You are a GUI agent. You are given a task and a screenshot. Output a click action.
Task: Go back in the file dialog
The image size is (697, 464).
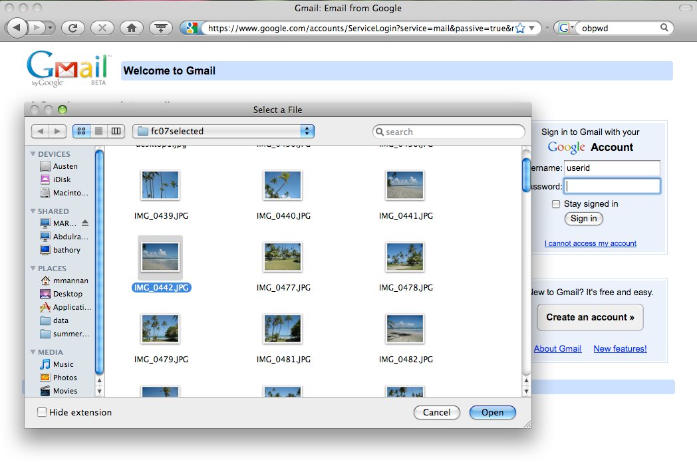tap(41, 131)
